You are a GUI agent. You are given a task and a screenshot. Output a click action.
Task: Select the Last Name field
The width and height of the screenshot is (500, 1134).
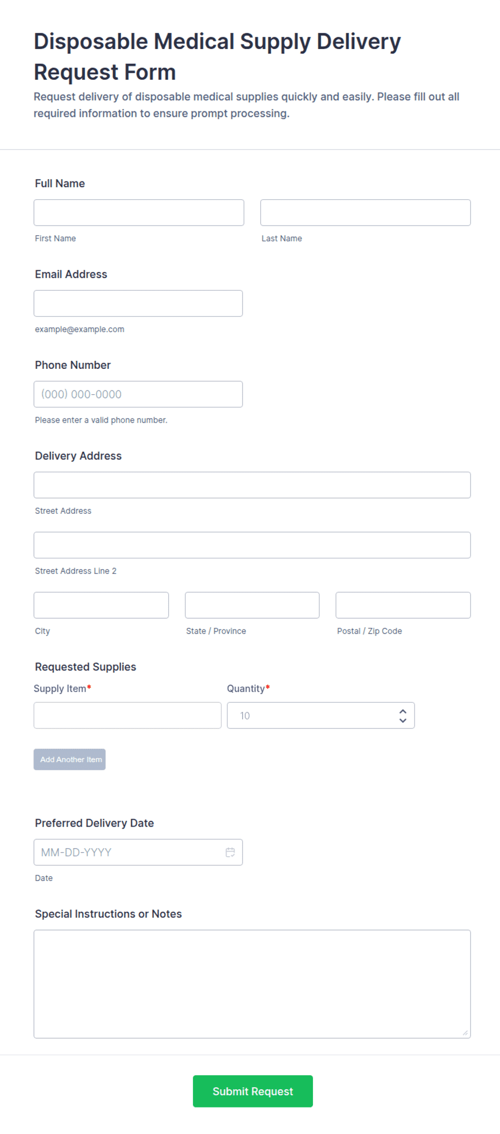click(366, 213)
